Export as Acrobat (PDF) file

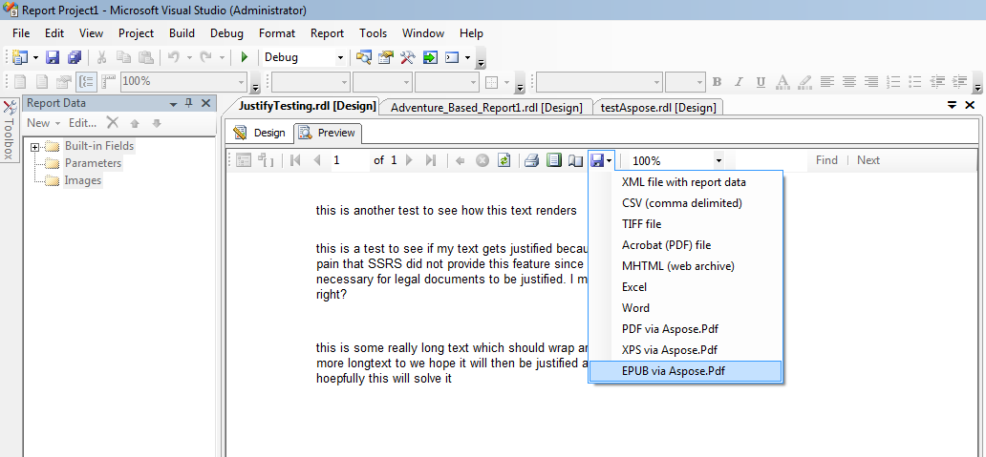coord(685,245)
